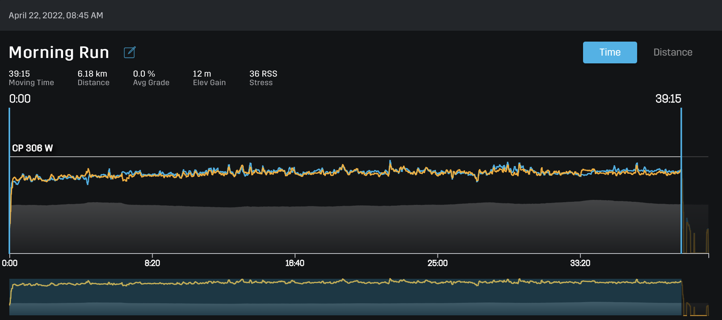Click the edit icon beside Morning Run
This screenshot has width=722, height=320.
coord(130,52)
